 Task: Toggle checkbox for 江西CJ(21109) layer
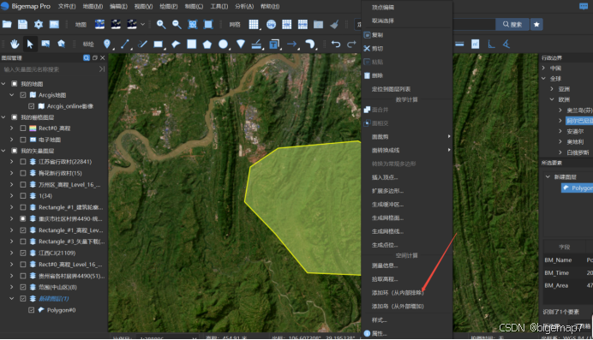(x=23, y=253)
